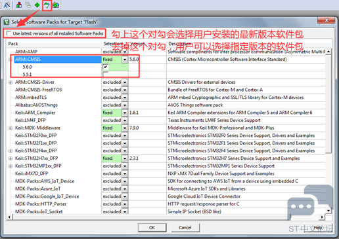Uncheck the 5.6.0 CMSIS version checkbox

coord(105,67)
